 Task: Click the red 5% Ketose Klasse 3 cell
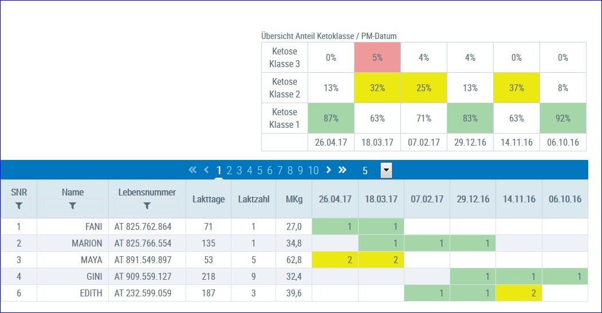click(x=377, y=57)
